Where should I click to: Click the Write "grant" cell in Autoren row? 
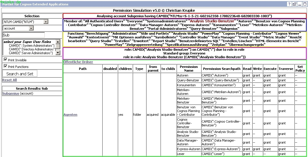coord(258,75)
